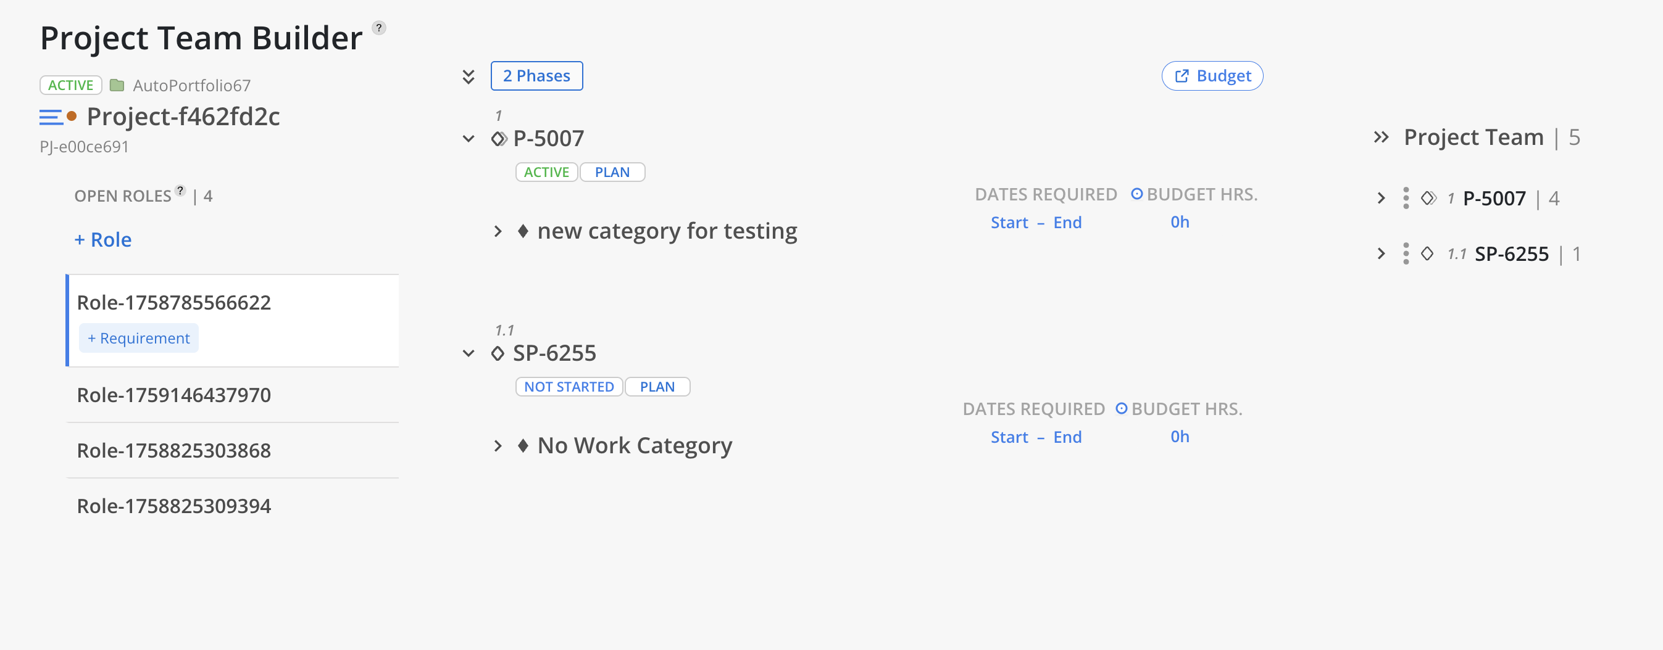Click the diamond icon beside SP-6255 phase
1663x650 pixels.
[497, 353]
